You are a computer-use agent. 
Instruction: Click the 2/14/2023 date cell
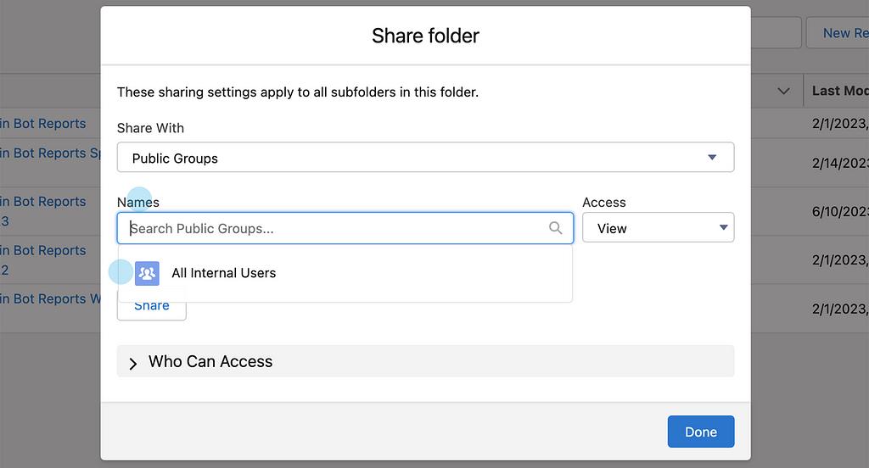click(x=839, y=163)
